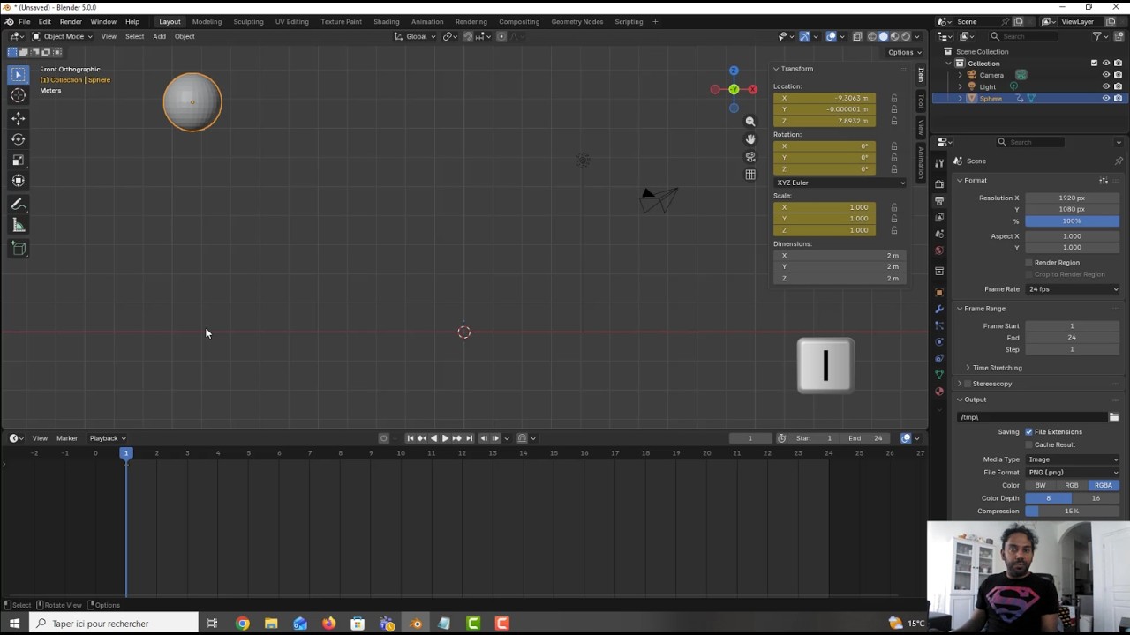Image resolution: width=1130 pixels, height=635 pixels.
Task: Activate the Scale tool
Action: 19,160
